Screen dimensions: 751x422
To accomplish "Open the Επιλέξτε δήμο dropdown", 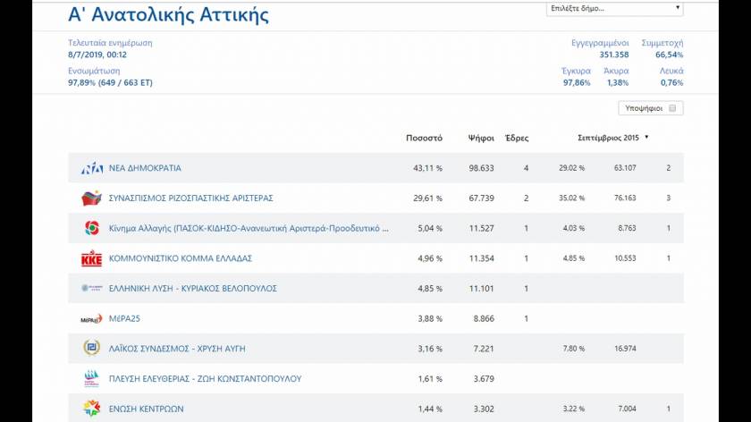I will pyautogui.click(x=614, y=9).
